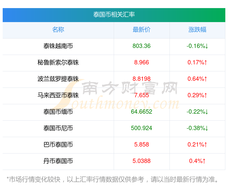Select the 泰国币尼币 row name
This screenshot has height=188, width=228.
pyautogui.click(x=58, y=128)
